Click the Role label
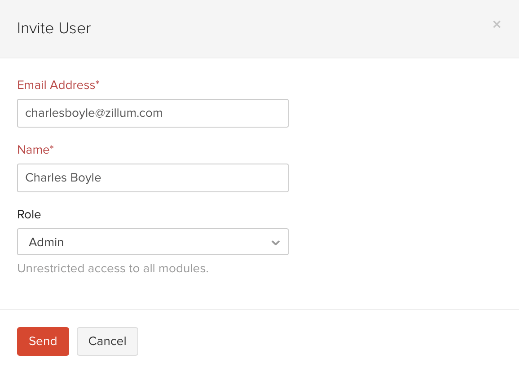 click(x=29, y=214)
